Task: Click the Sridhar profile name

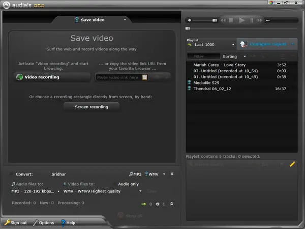Action: [58, 174]
